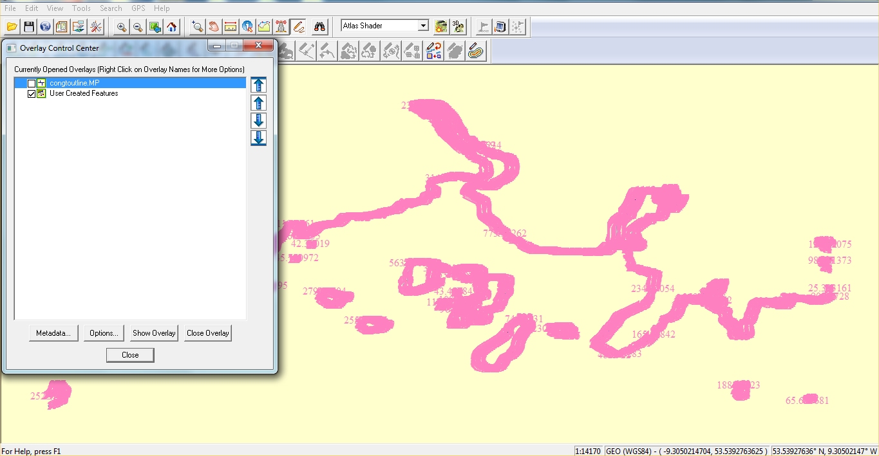879x456 pixels.
Task: Click the digitizer icon with pencil and blue squares
Action: click(x=433, y=51)
